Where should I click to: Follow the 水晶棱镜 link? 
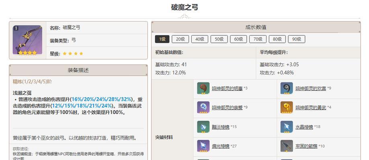pyautogui.click(x=304, y=127)
